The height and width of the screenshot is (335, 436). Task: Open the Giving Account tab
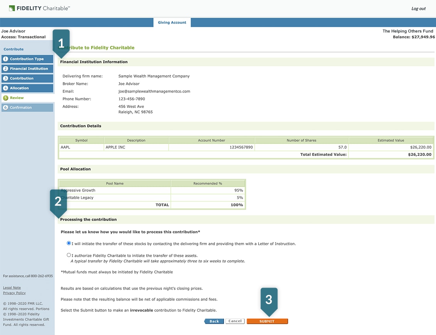(x=172, y=22)
